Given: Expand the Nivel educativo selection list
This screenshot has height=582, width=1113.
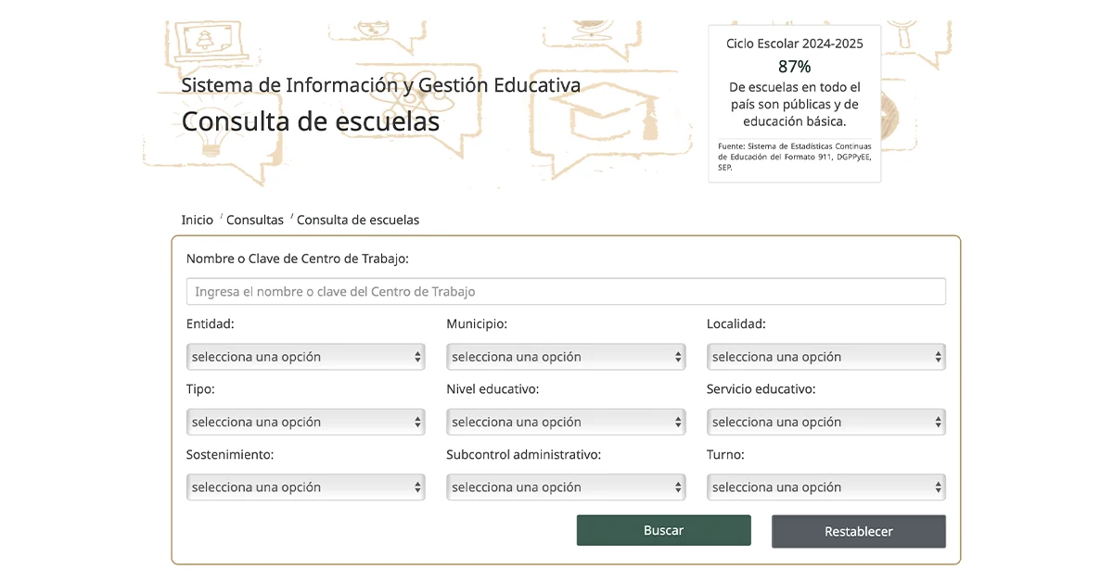Looking at the screenshot, I should (566, 422).
